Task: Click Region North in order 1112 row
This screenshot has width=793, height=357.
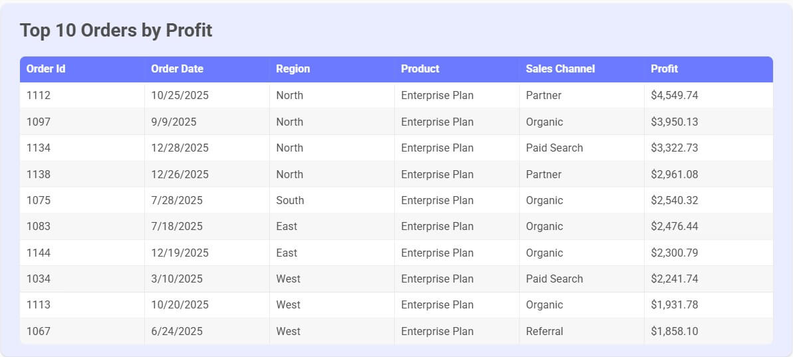Action: [290, 95]
